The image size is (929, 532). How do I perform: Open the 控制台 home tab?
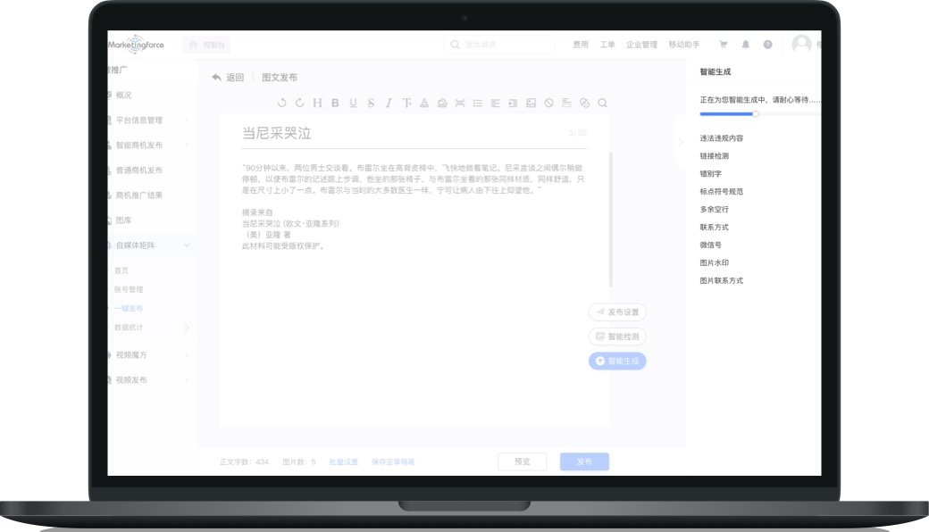[206, 45]
